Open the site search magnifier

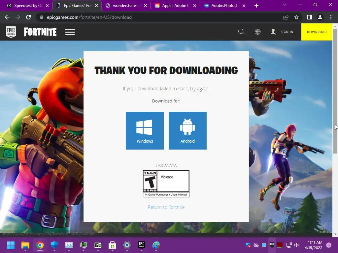pyautogui.click(x=241, y=32)
